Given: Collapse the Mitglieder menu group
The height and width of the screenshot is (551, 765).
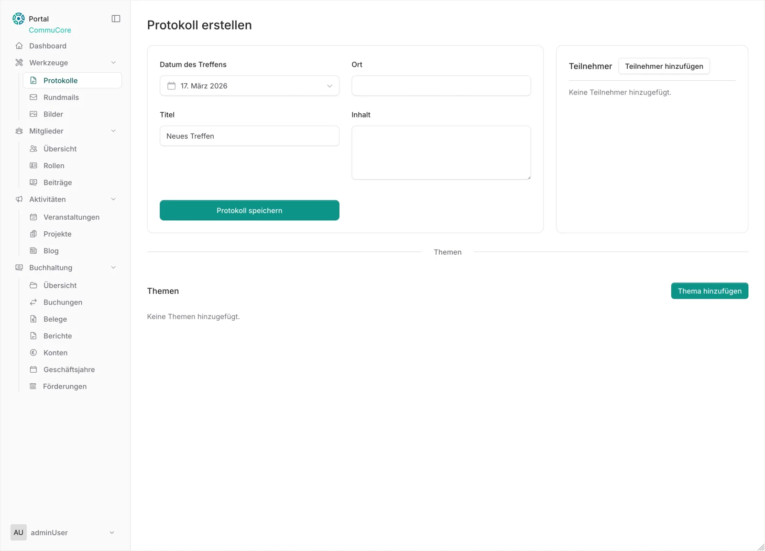Looking at the screenshot, I should 113,131.
